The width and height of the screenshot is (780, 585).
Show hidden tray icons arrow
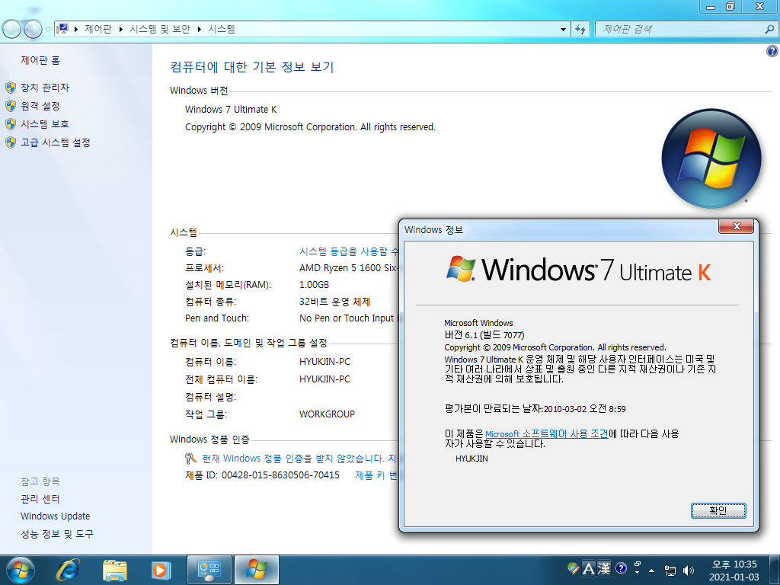[652, 571]
